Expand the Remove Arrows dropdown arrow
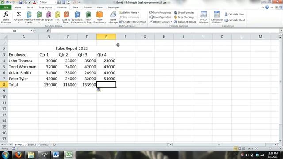Viewport: 283px width, 159px height. [171, 22]
